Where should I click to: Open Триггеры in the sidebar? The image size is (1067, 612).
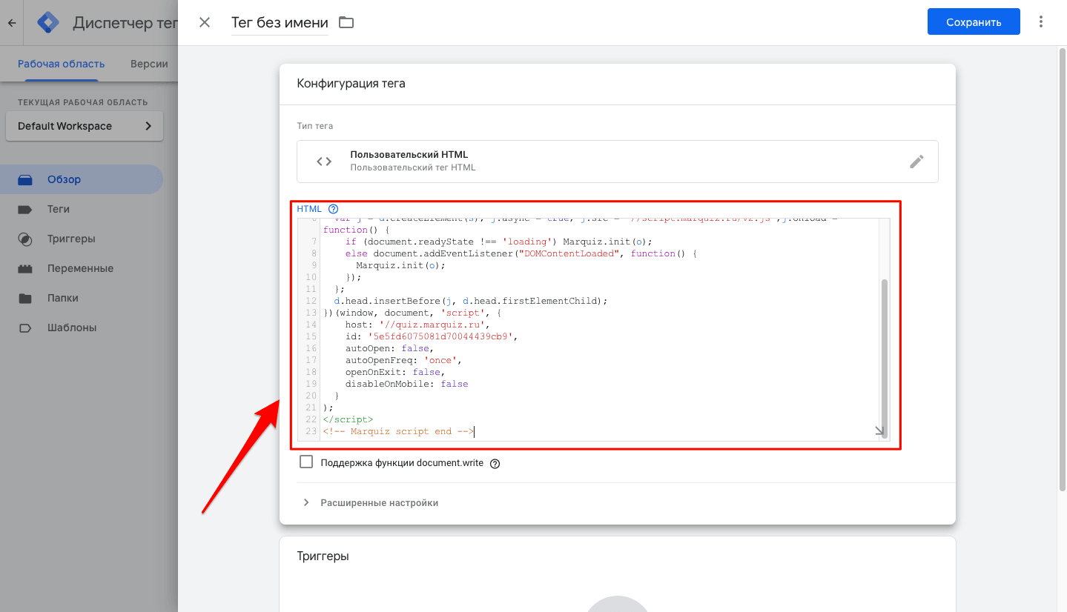pos(82,239)
